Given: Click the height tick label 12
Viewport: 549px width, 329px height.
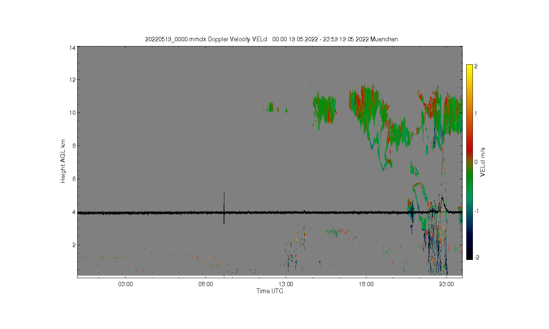Looking at the screenshot, I should tap(72, 80).
